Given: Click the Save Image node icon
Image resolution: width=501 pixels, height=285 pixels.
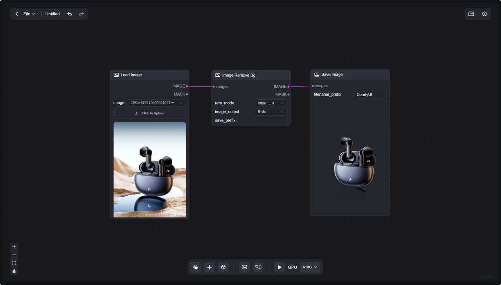Looking at the screenshot, I should pos(317,74).
